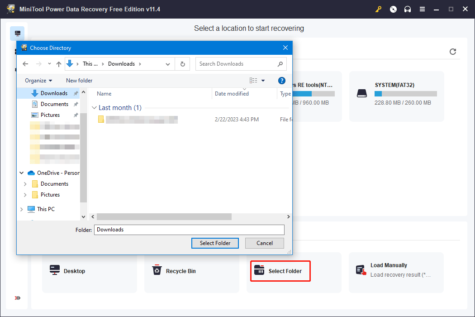The image size is (475, 317).
Task: Click the refresh drives icon in MiniTool window
Action: (452, 52)
